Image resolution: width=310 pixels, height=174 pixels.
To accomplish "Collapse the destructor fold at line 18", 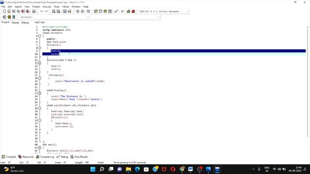I will point(40,78).
